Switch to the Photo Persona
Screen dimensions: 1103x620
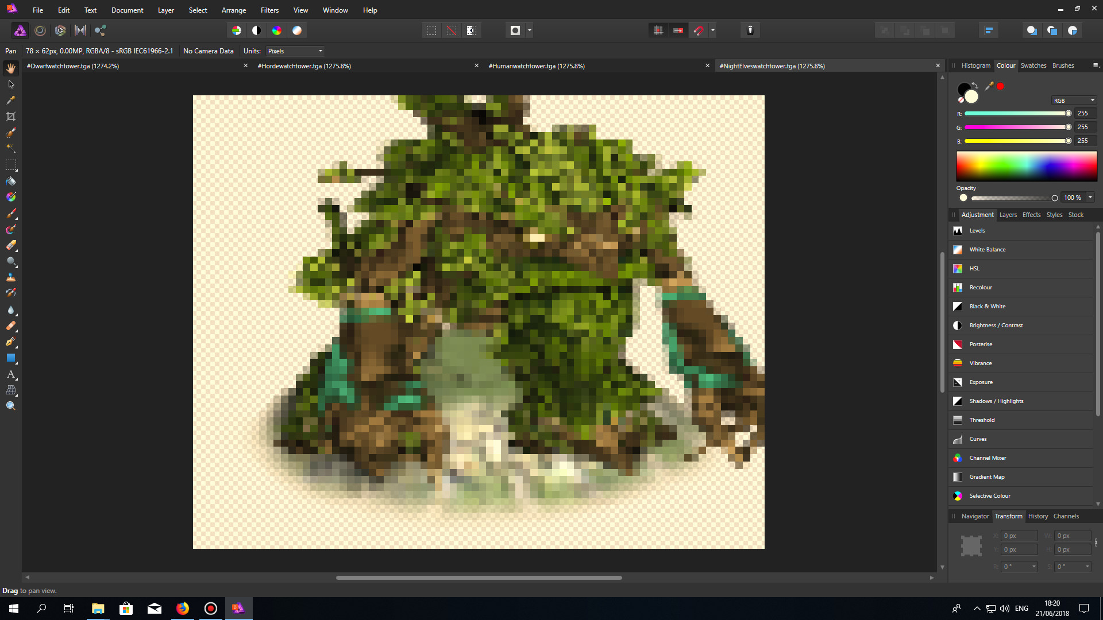pyautogui.click(x=20, y=30)
